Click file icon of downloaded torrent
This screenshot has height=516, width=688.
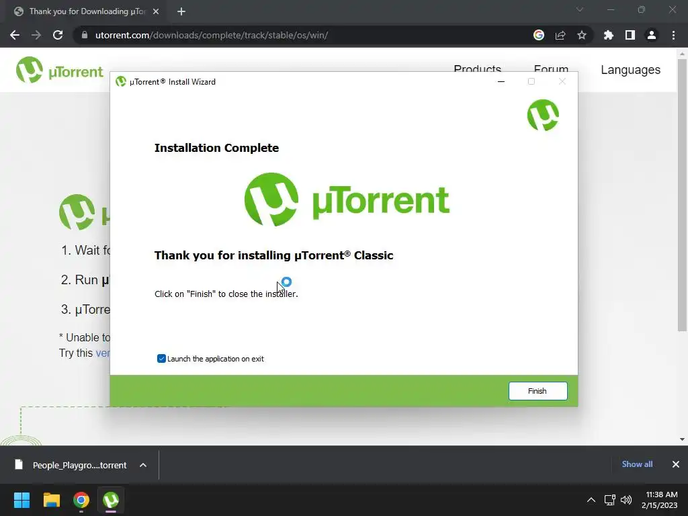18,465
